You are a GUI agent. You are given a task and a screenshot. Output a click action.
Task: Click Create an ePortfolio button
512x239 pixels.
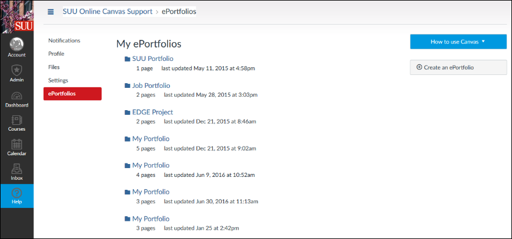(x=458, y=67)
